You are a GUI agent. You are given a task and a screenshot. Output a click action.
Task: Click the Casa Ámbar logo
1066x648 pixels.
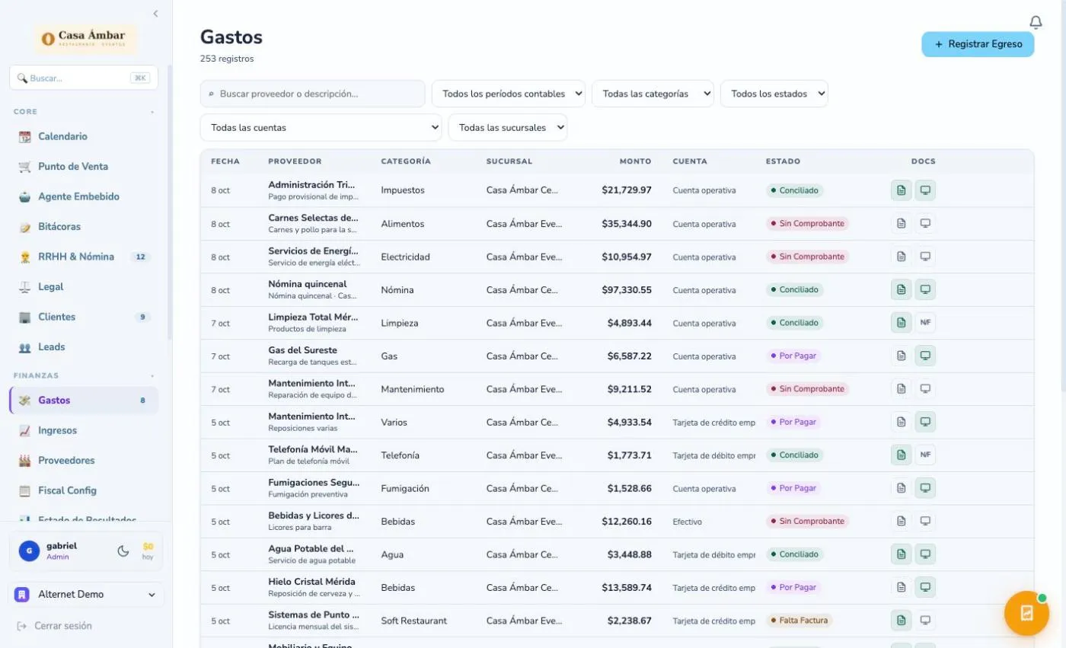(85, 38)
